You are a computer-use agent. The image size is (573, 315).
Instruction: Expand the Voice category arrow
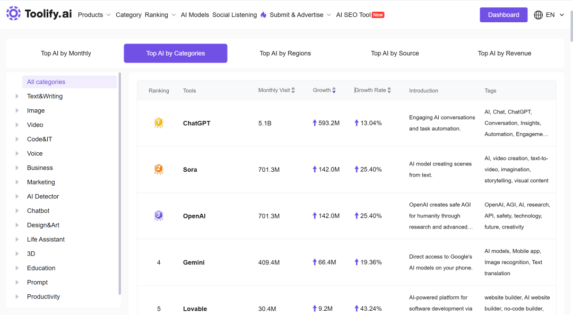tap(17, 153)
